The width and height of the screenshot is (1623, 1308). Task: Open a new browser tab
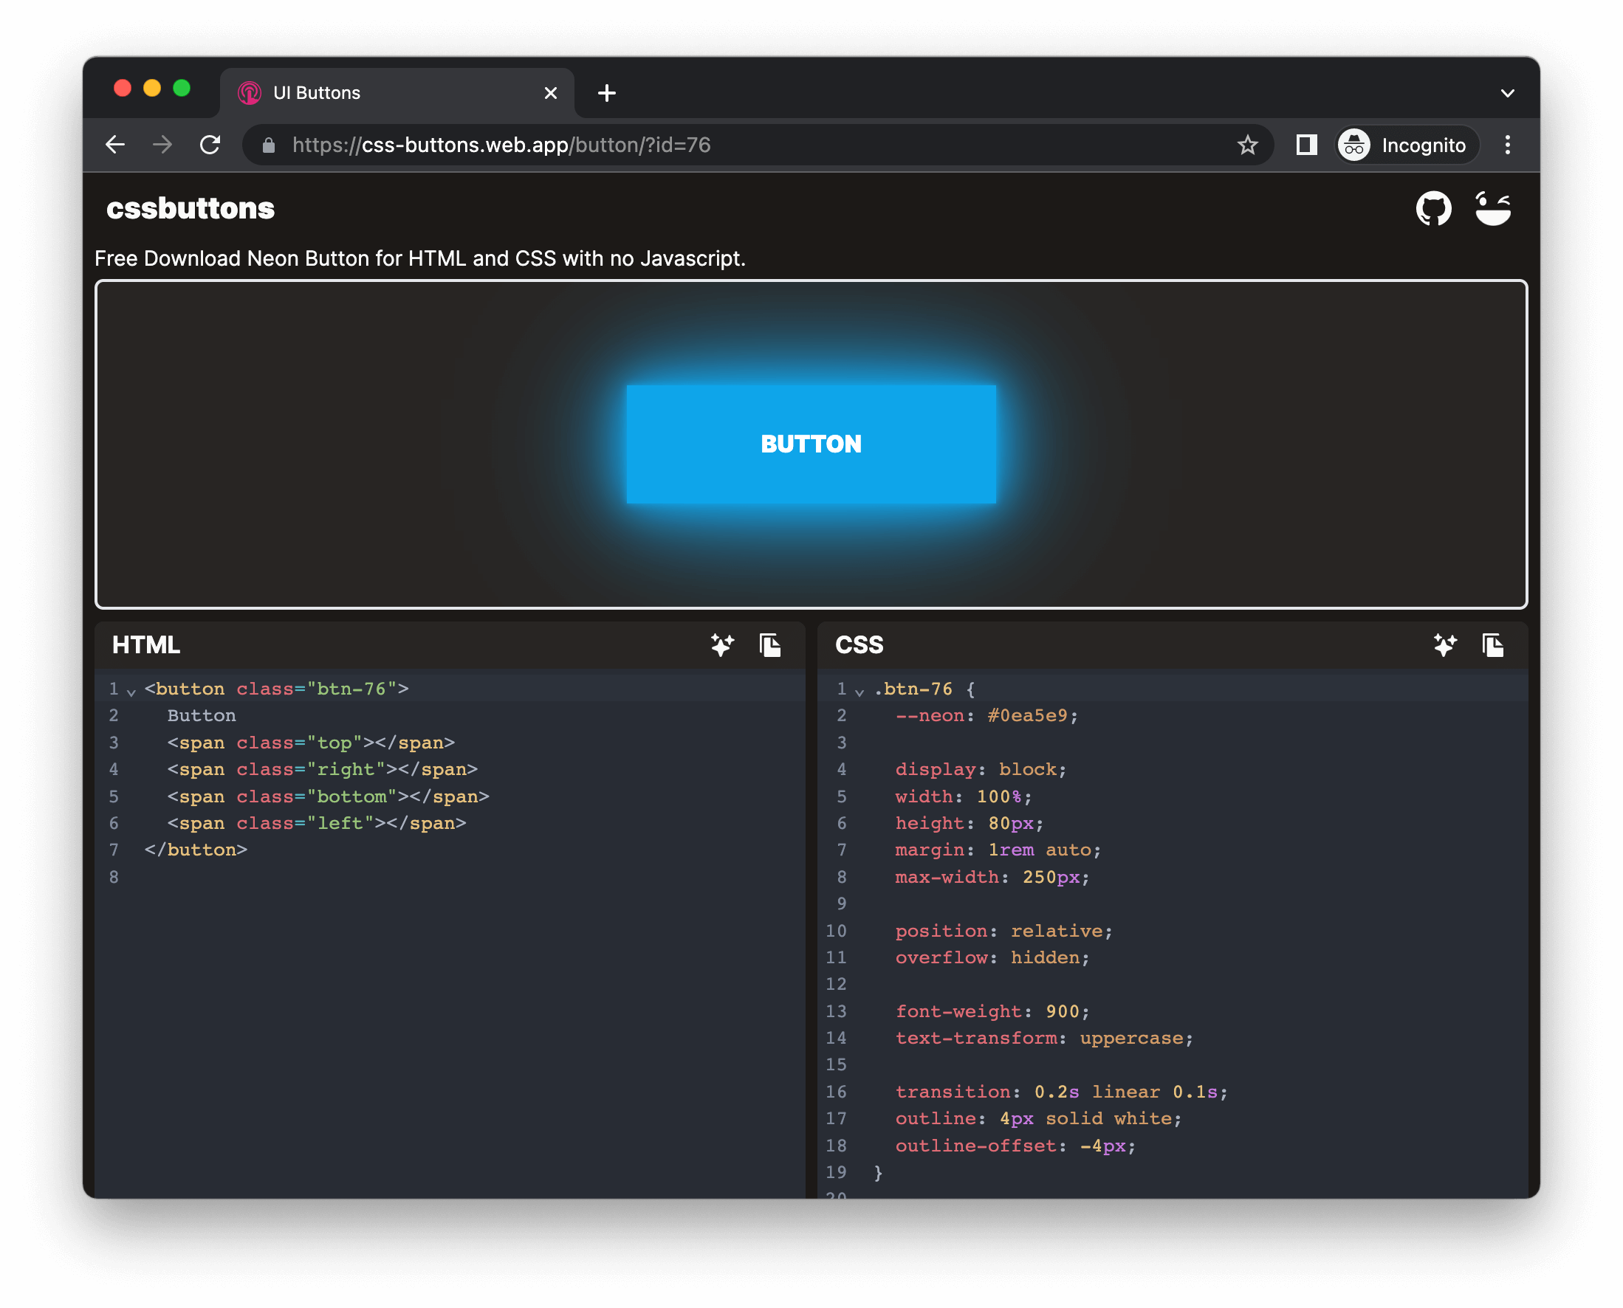tap(606, 93)
